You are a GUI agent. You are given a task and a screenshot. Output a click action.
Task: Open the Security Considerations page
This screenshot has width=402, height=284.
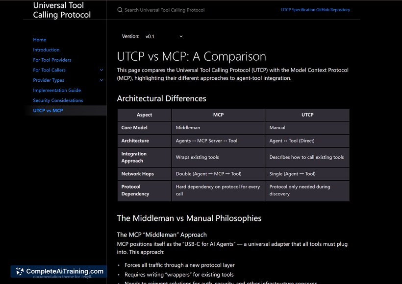click(x=58, y=100)
